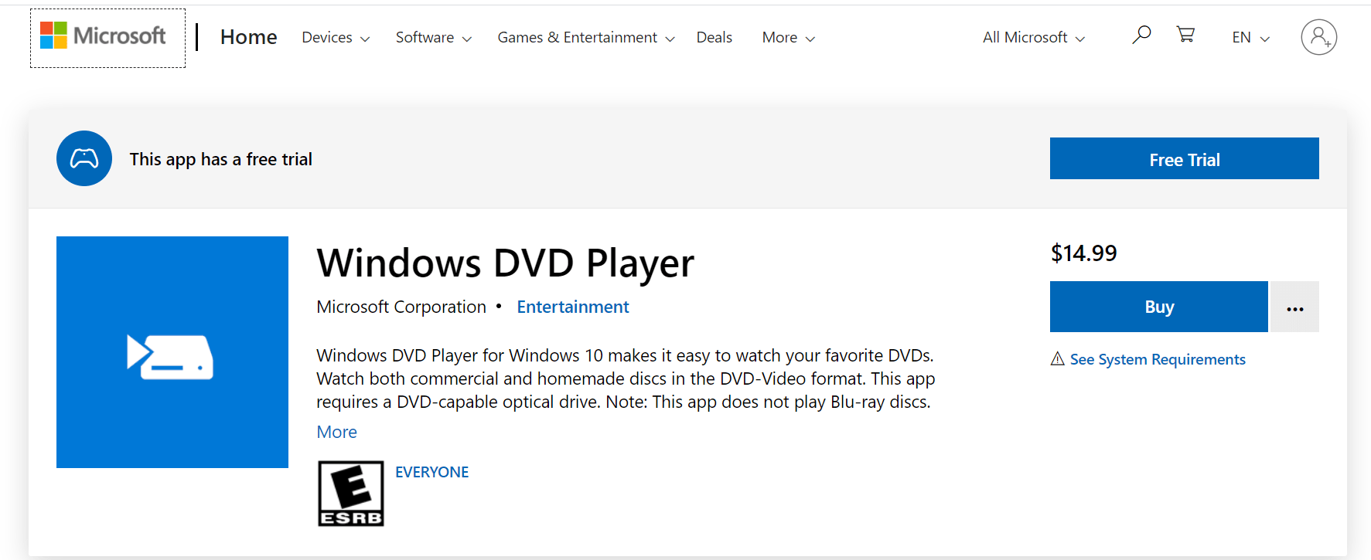Start the Free Trial
Screen dimensions: 1371x560
tap(1184, 158)
